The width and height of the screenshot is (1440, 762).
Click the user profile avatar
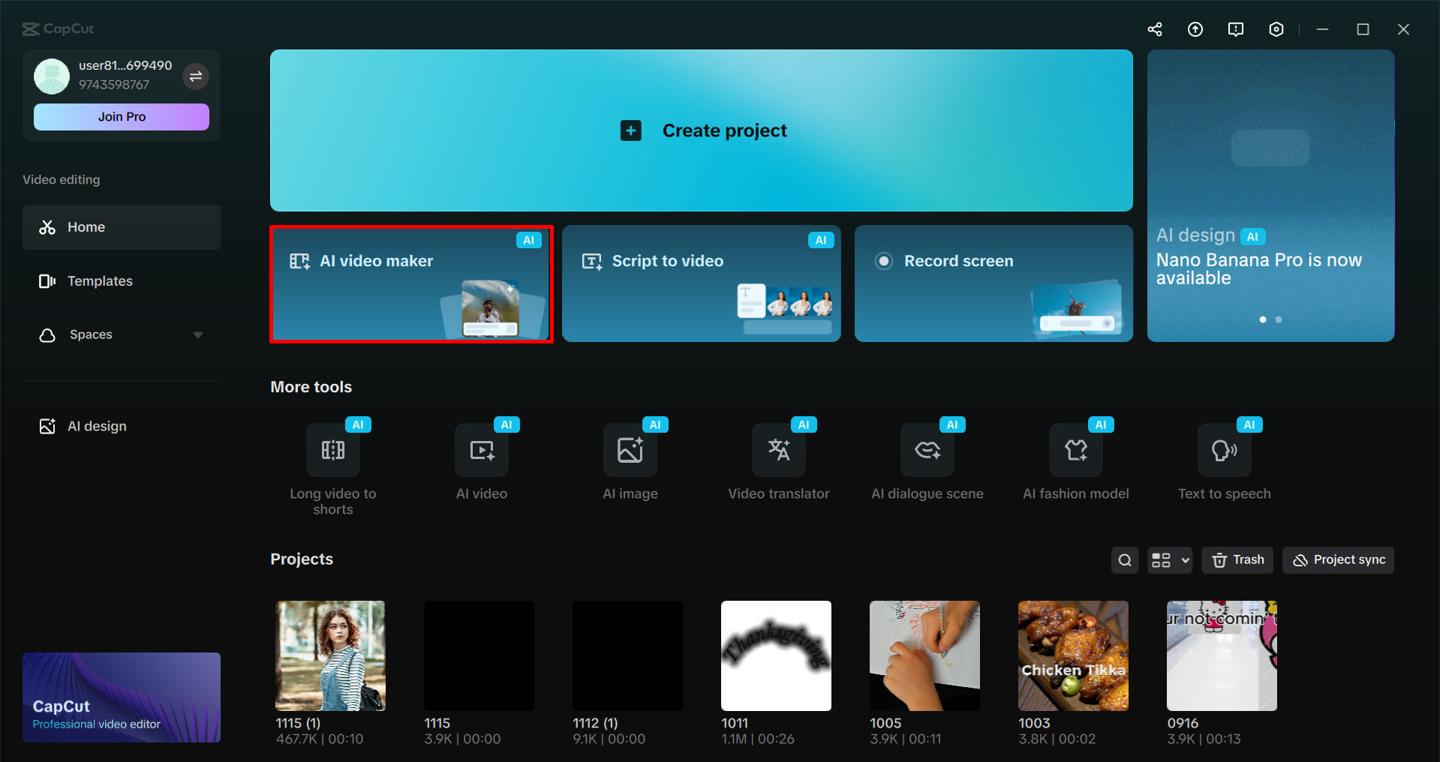pyautogui.click(x=52, y=76)
